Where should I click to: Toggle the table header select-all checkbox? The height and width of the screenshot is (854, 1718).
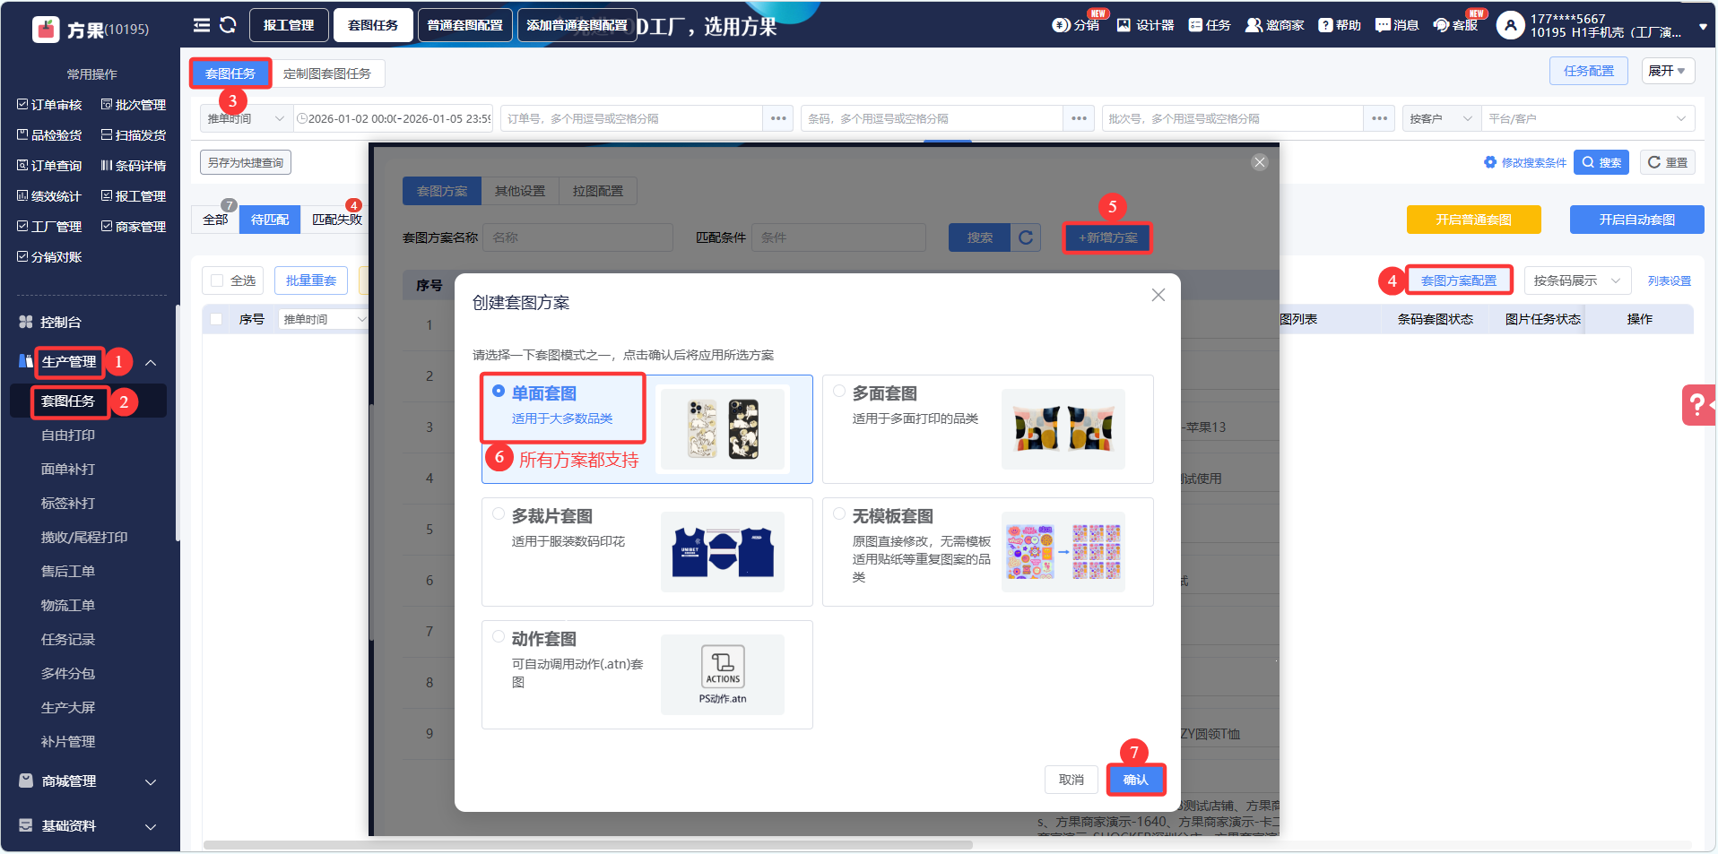pos(216,319)
